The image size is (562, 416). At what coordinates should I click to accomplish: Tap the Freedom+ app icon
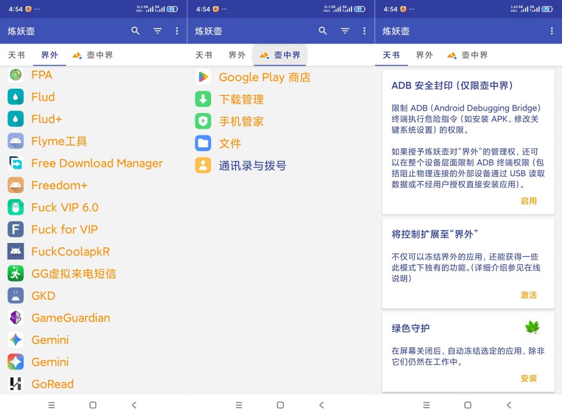(x=16, y=185)
